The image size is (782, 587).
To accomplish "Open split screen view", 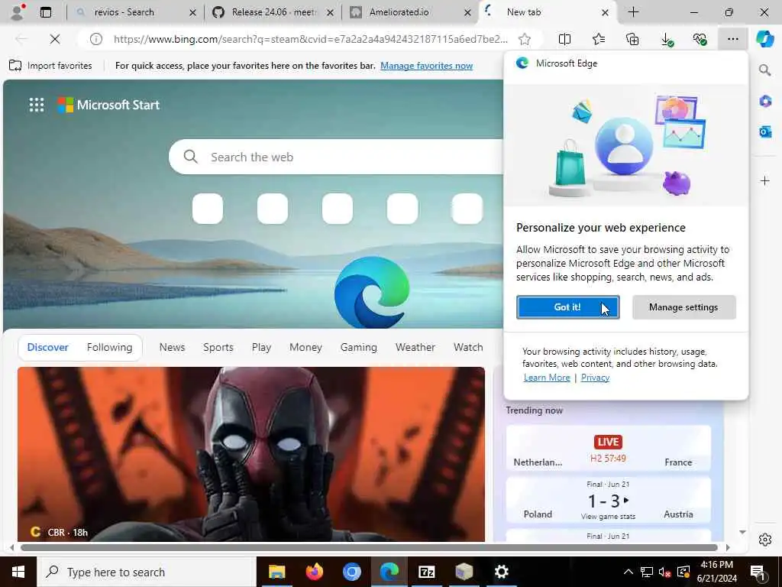I will [564, 39].
